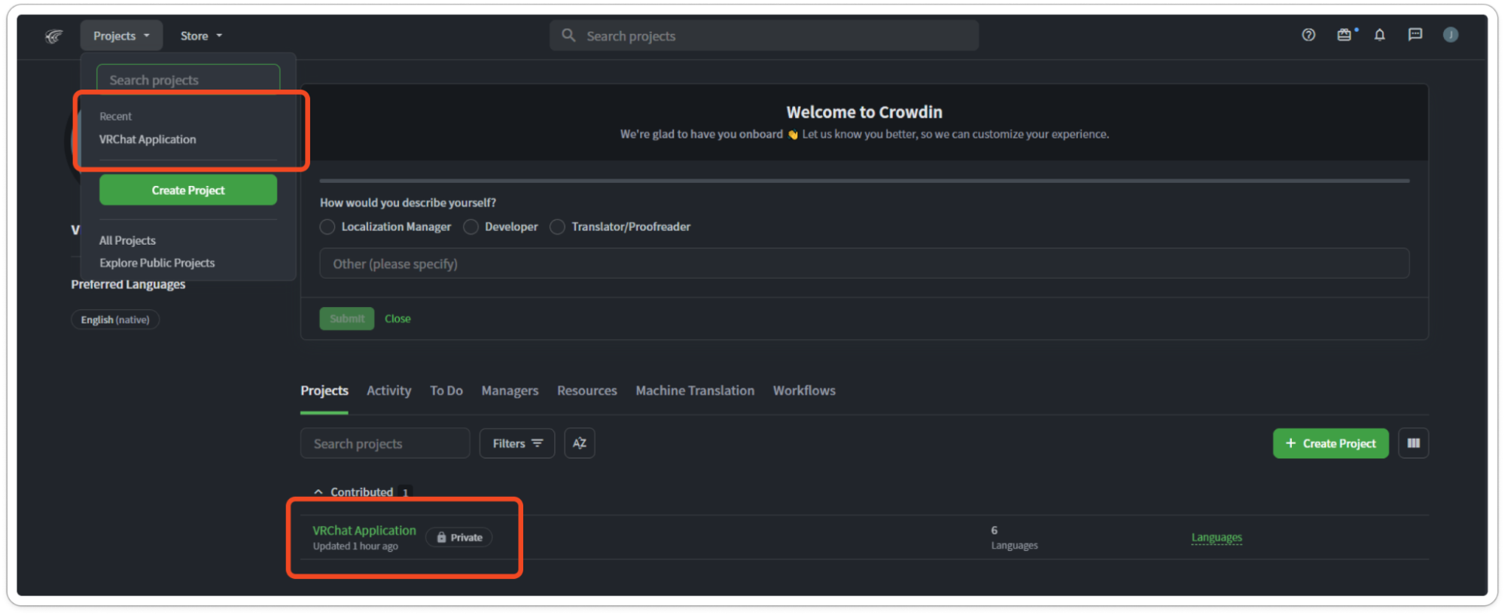This screenshot has height=615, width=1505.
Task: Switch to the Activity tab
Action: [x=389, y=391]
